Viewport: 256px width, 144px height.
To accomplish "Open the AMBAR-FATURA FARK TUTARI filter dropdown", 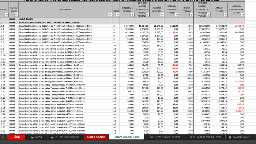I will pos(242,15).
